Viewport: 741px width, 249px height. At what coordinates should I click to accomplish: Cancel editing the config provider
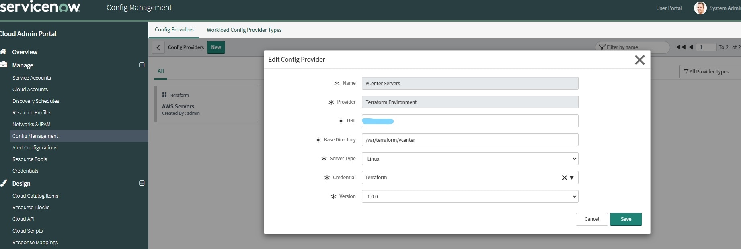591,219
